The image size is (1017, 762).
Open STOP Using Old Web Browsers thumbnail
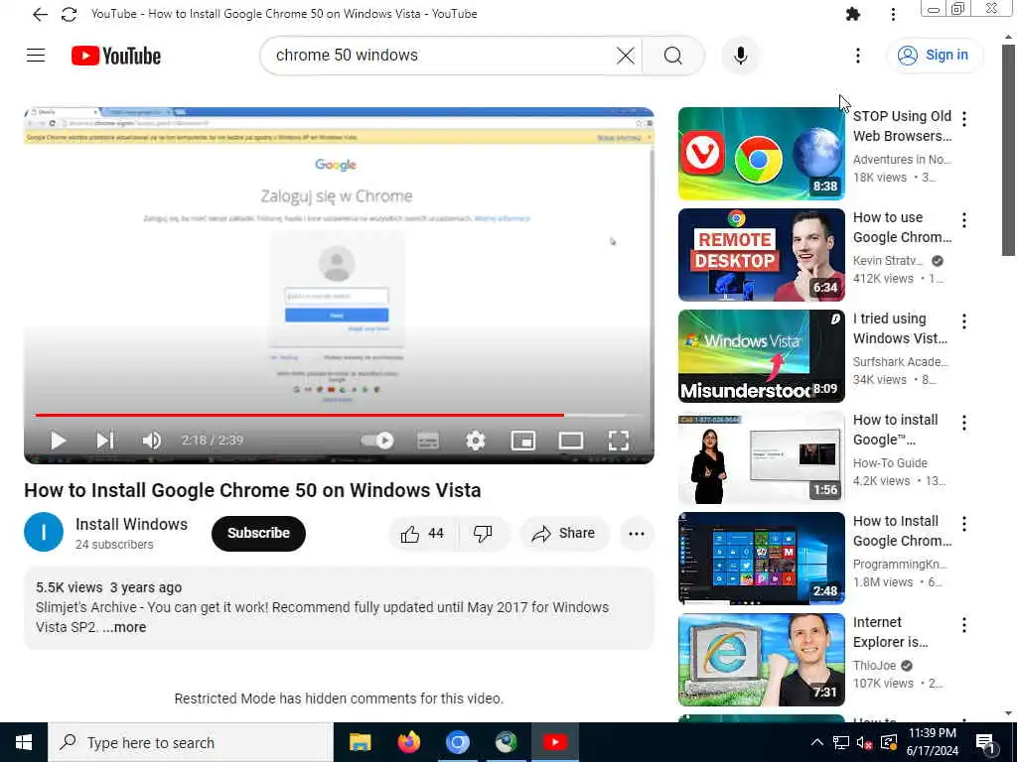(x=762, y=154)
